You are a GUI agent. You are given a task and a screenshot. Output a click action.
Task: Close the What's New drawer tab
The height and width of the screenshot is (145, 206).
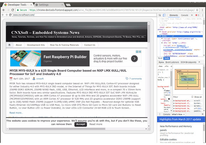pos(184,114)
